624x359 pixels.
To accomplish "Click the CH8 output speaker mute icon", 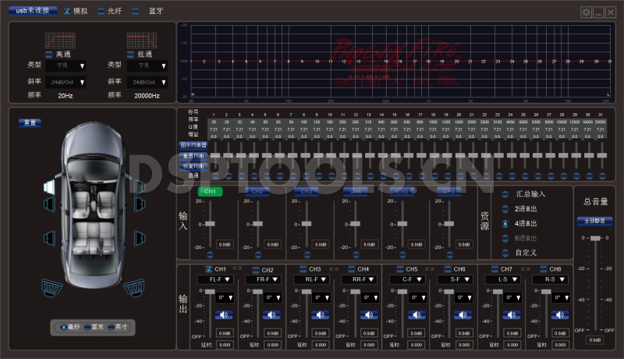I will pyautogui.click(x=561, y=315).
